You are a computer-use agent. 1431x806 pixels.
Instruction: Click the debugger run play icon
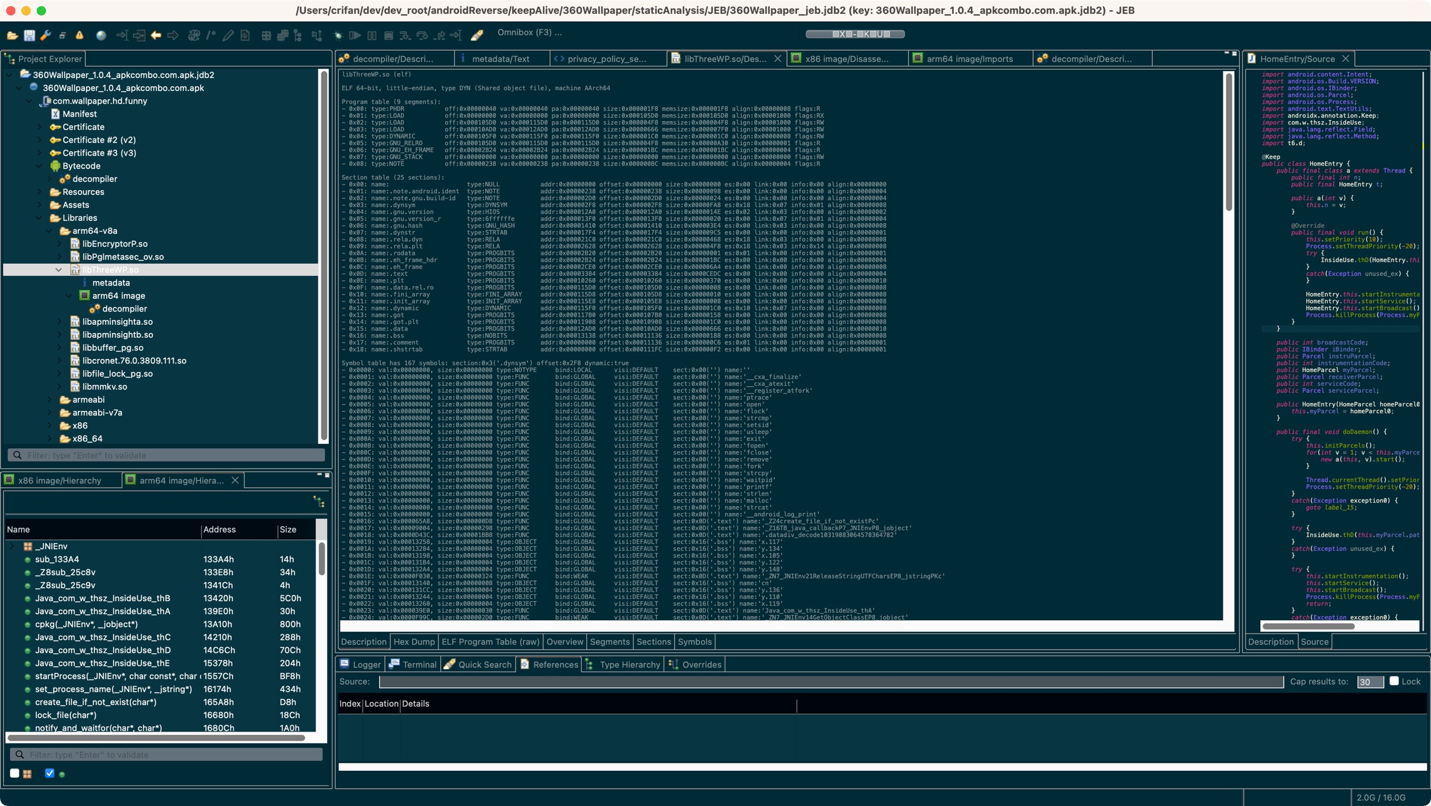tap(355, 35)
